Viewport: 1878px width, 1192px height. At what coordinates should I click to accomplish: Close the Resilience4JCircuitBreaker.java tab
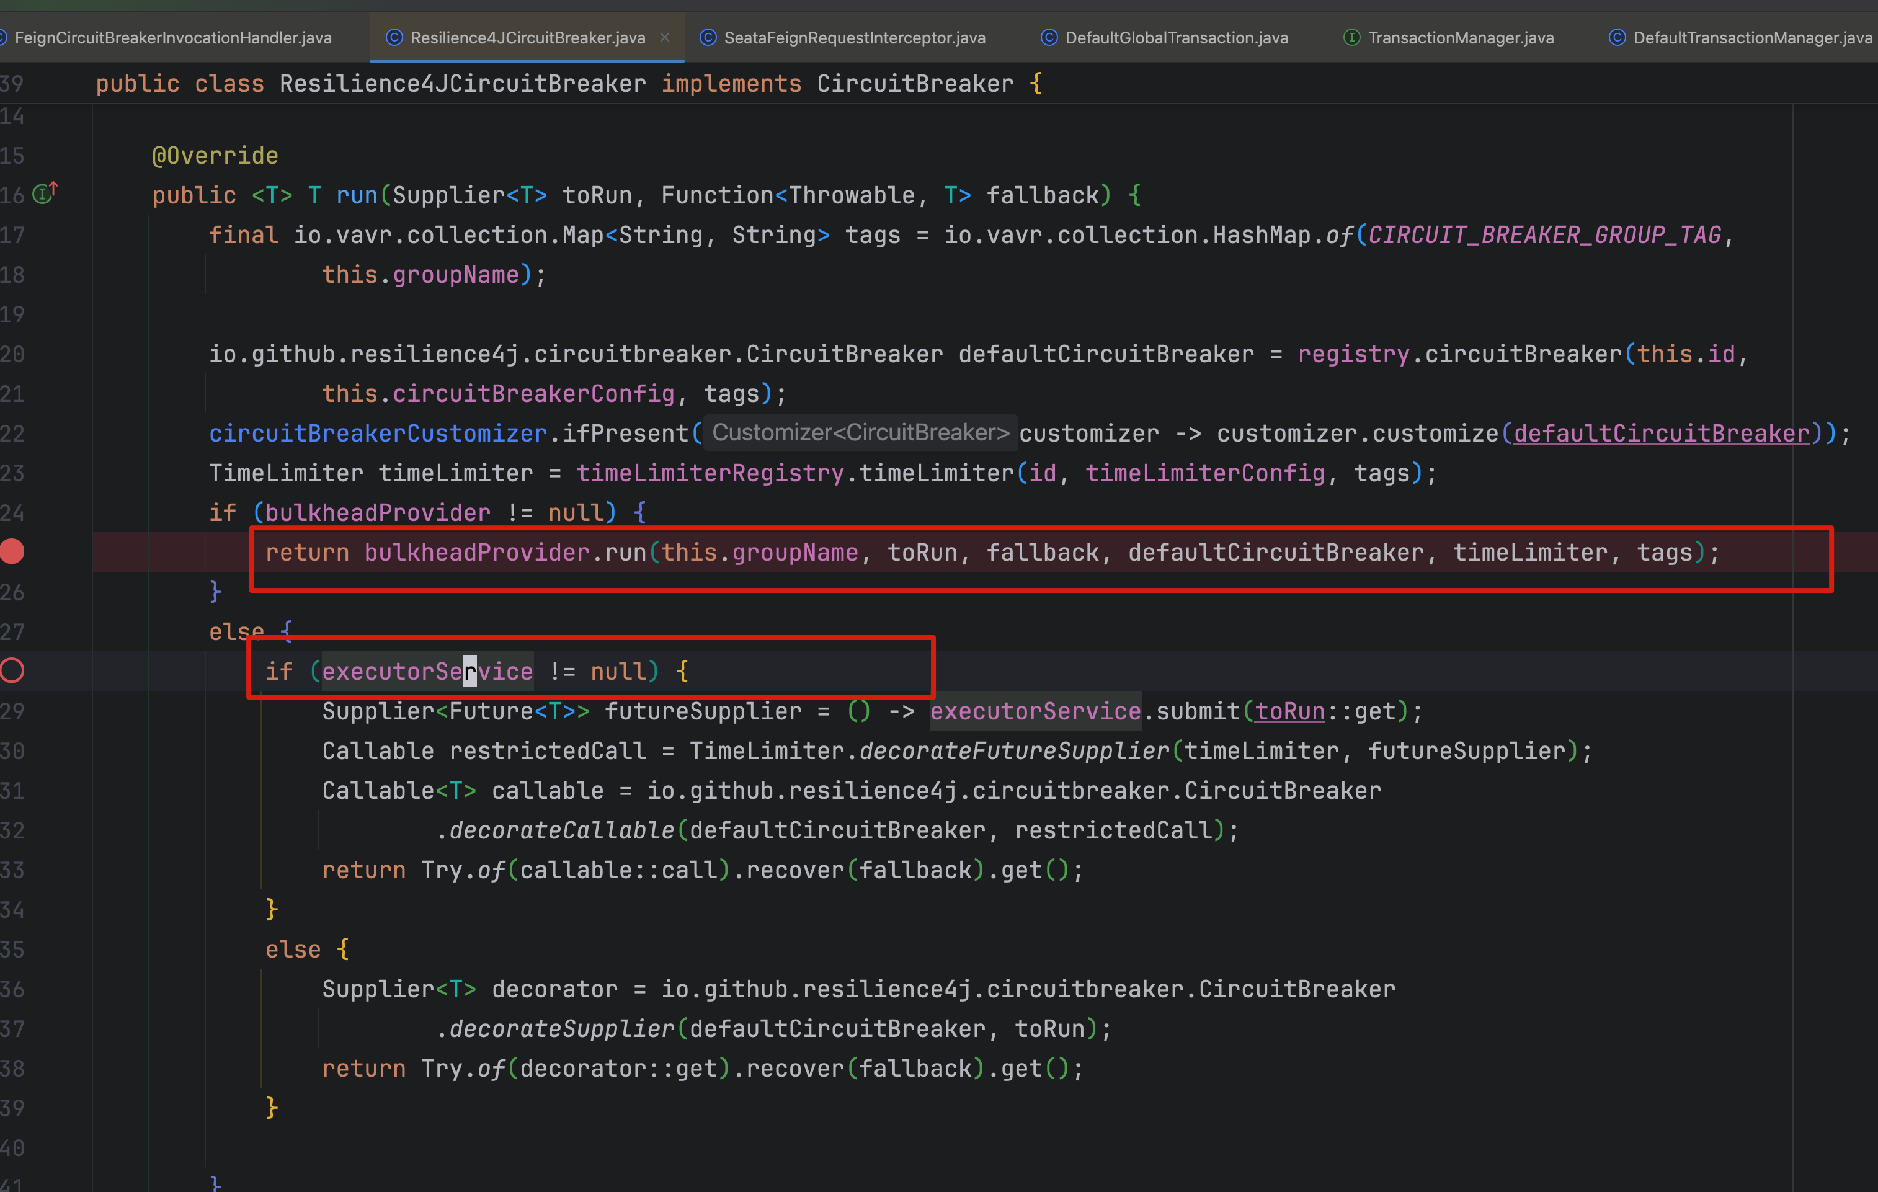point(664,37)
